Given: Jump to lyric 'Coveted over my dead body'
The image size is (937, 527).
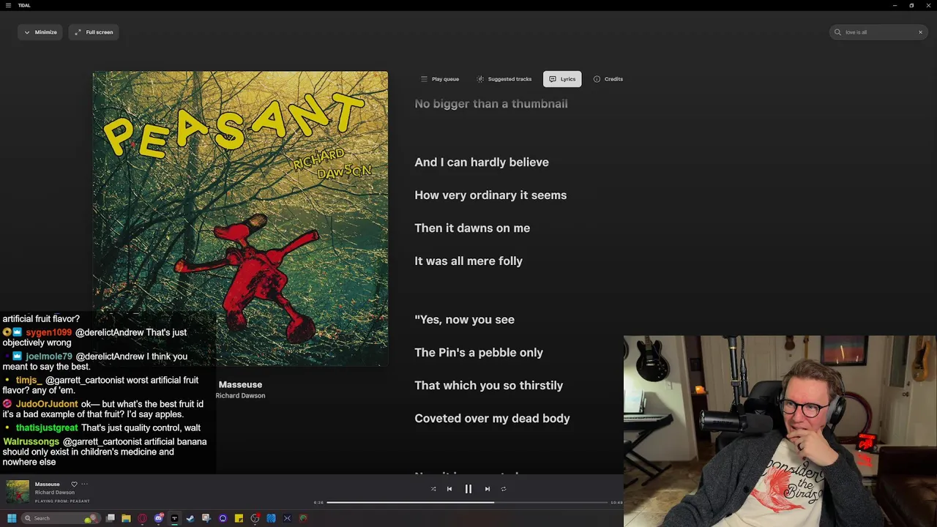Looking at the screenshot, I should (492, 419).
